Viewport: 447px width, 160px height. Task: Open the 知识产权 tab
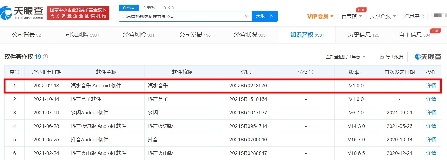pyautogui.click(x=307, y=35)
